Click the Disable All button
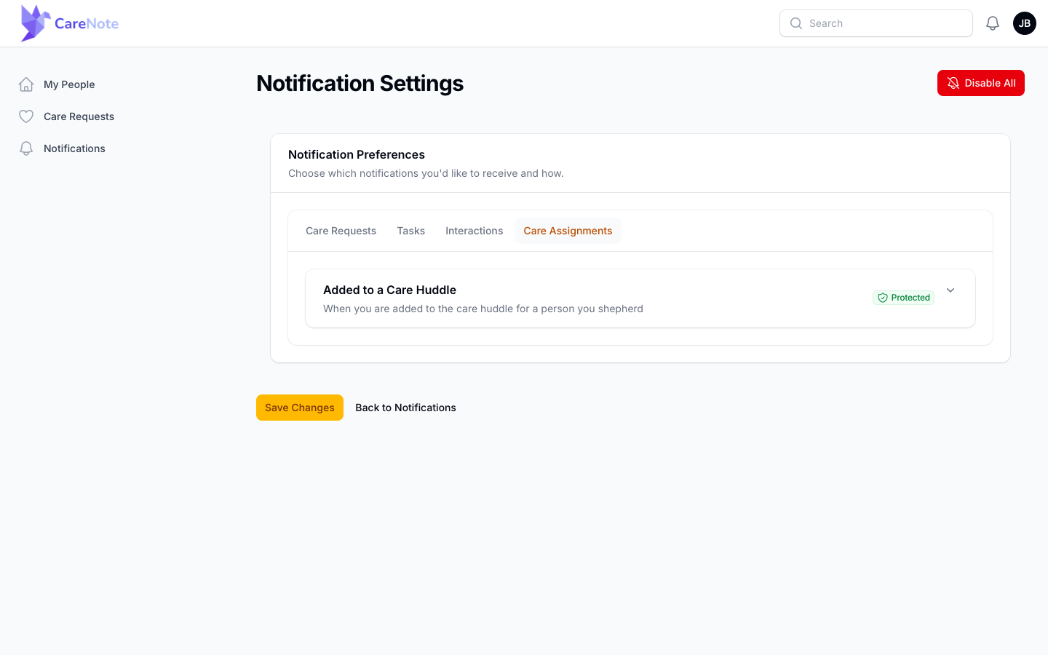The image size is (1048, 655). pyautogui.click(x=981, y=83)
